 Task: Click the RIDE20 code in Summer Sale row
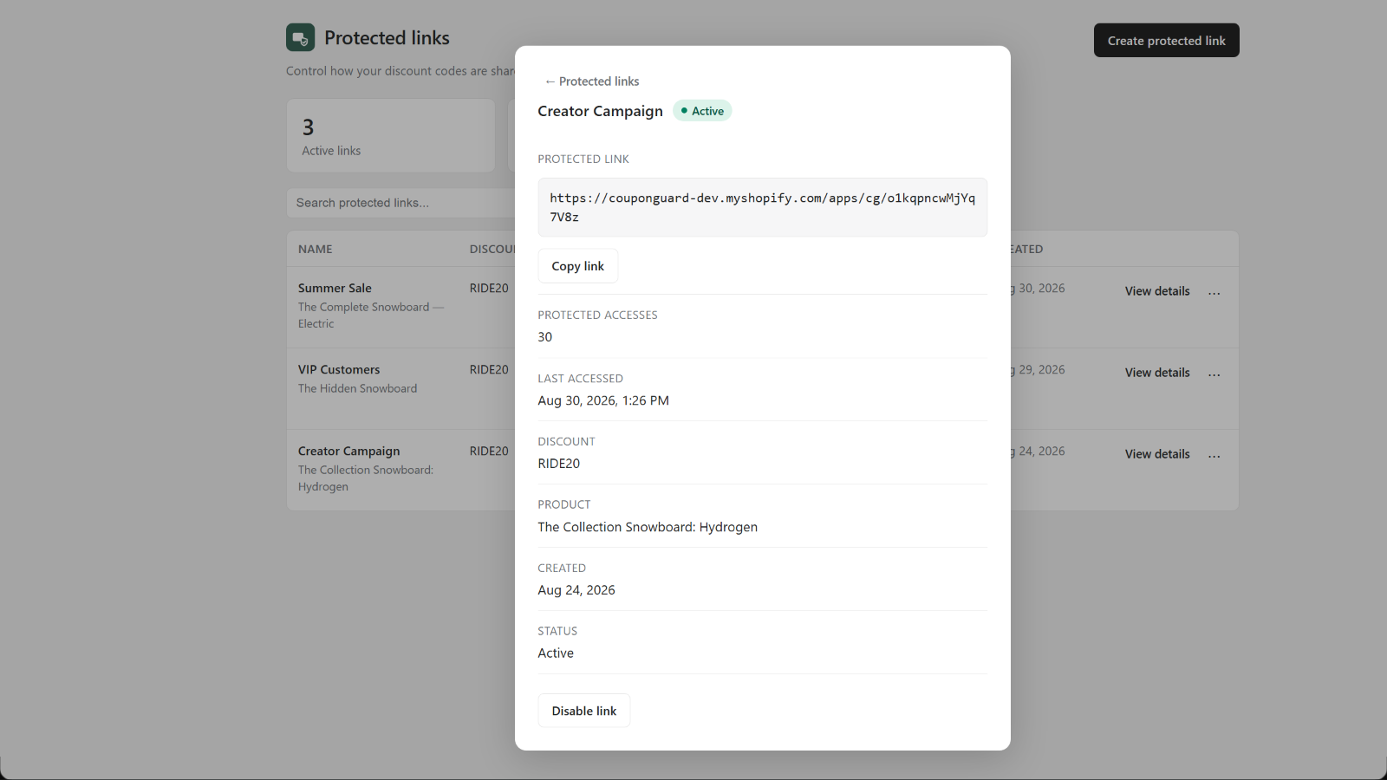pos(489,289)
